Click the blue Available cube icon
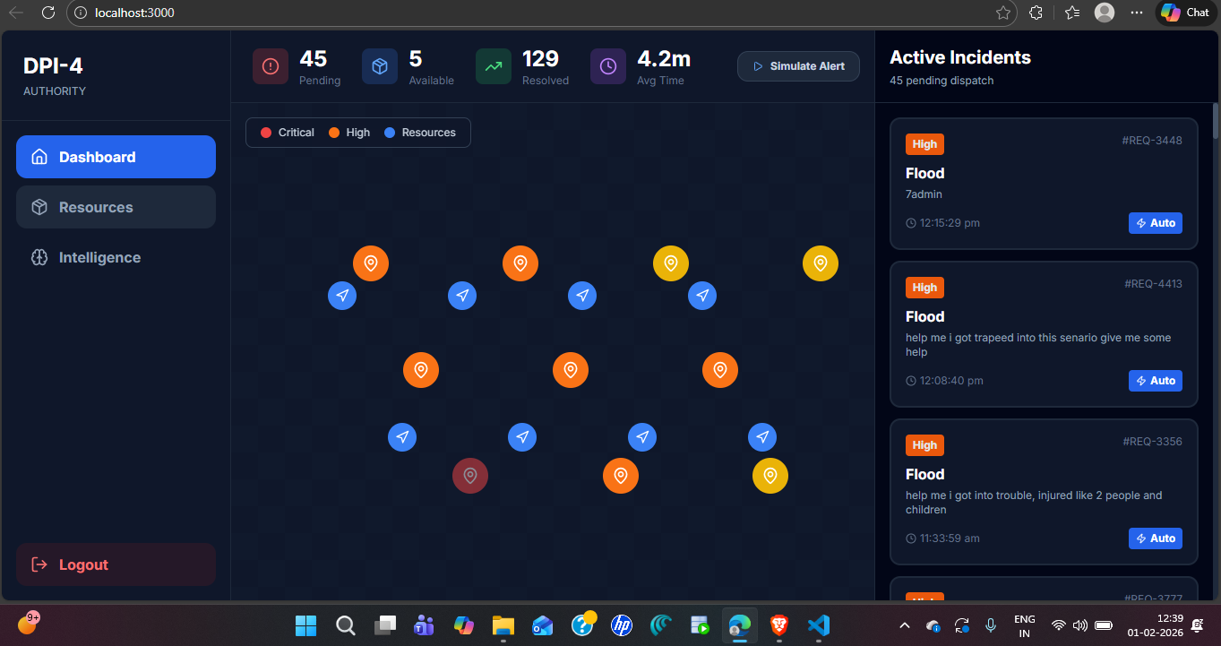Viewport: 1221px width, 646px height. (380, 66)
